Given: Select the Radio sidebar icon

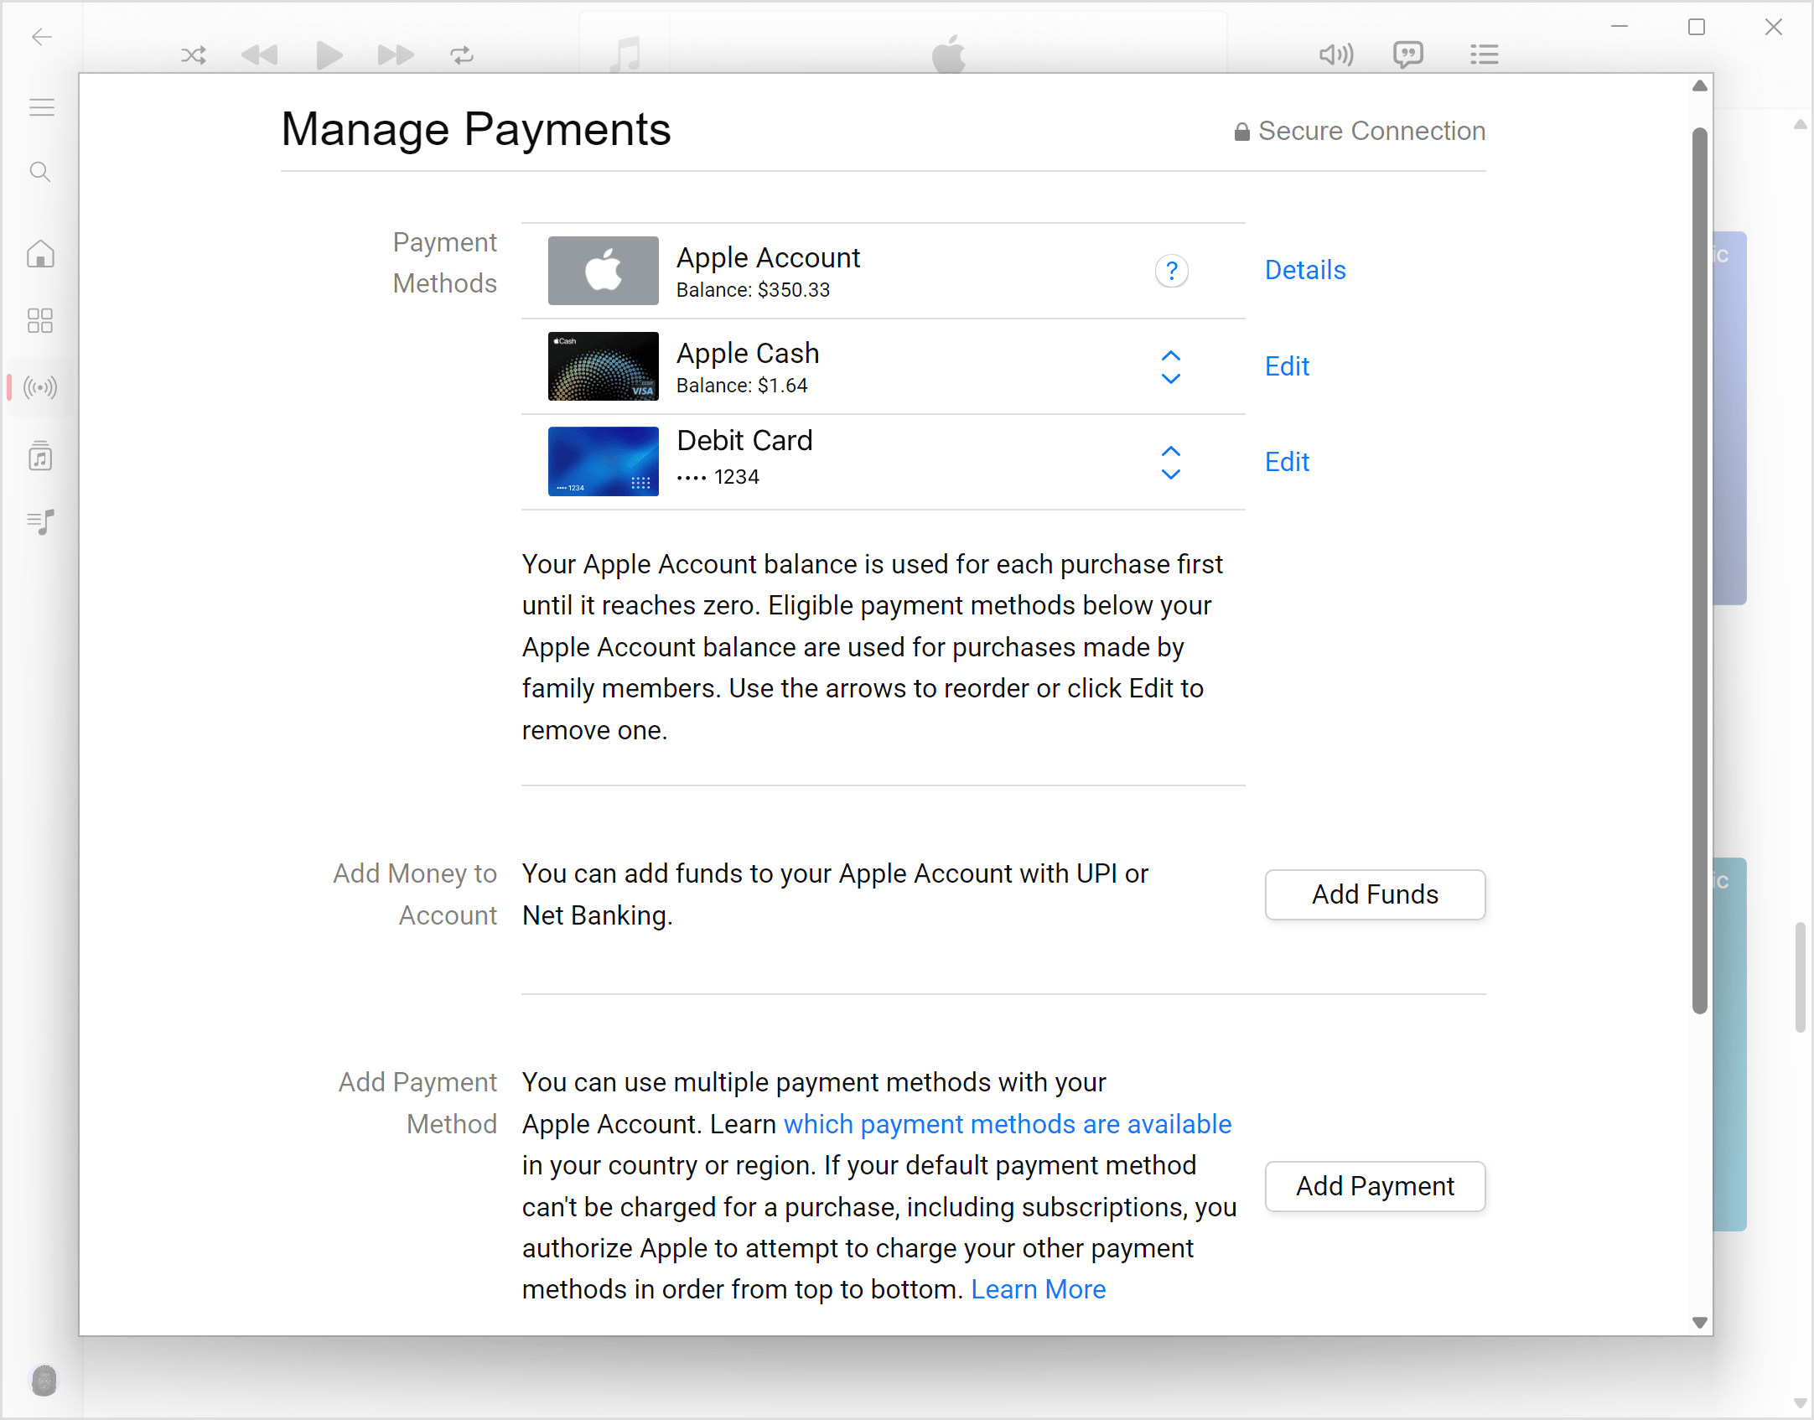Looking at the screenshot, I should click(39, 387).
